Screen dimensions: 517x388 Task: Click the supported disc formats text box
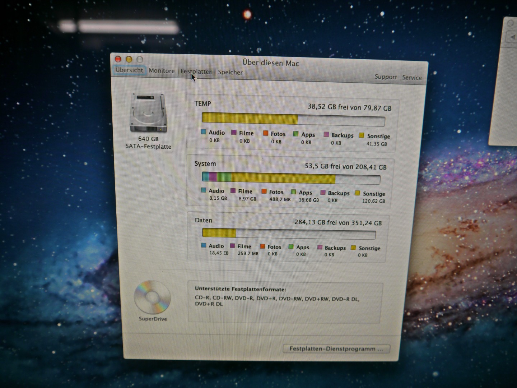tap(285, 302)
